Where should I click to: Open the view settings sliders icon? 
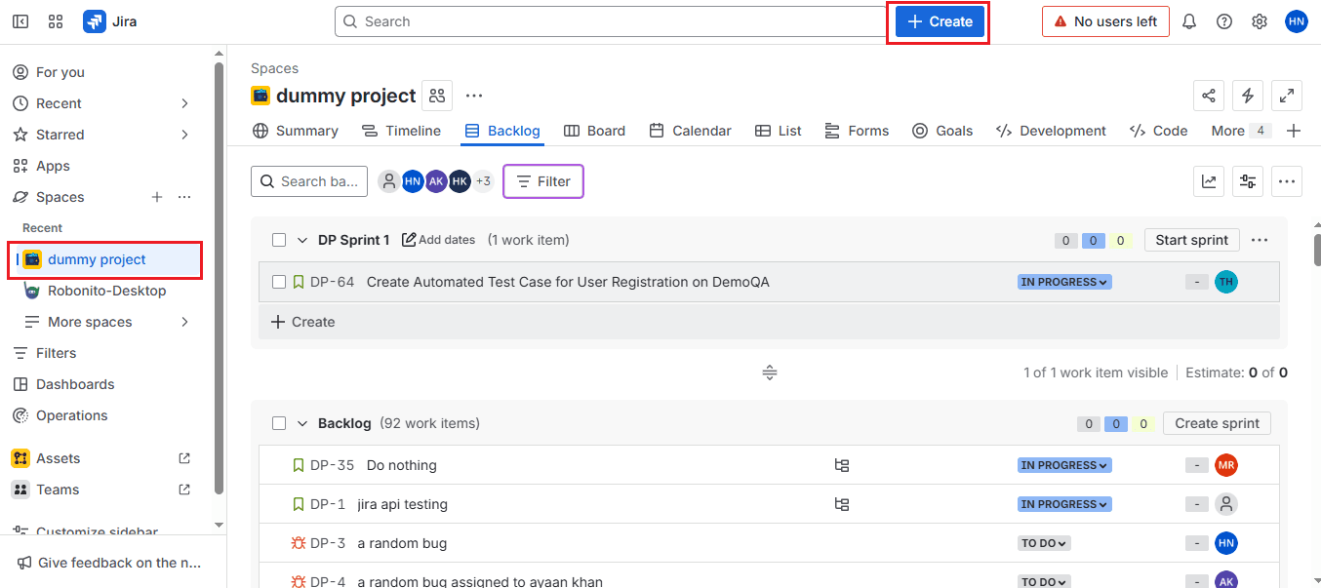point(1248,181)
